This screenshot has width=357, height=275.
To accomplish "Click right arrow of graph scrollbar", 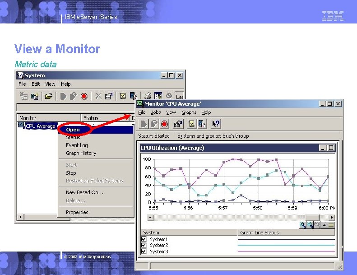I will click(331, 217).
